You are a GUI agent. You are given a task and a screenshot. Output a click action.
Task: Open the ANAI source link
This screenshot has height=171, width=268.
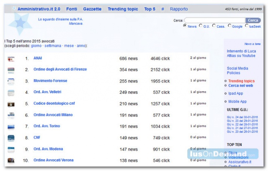(38, 58)
